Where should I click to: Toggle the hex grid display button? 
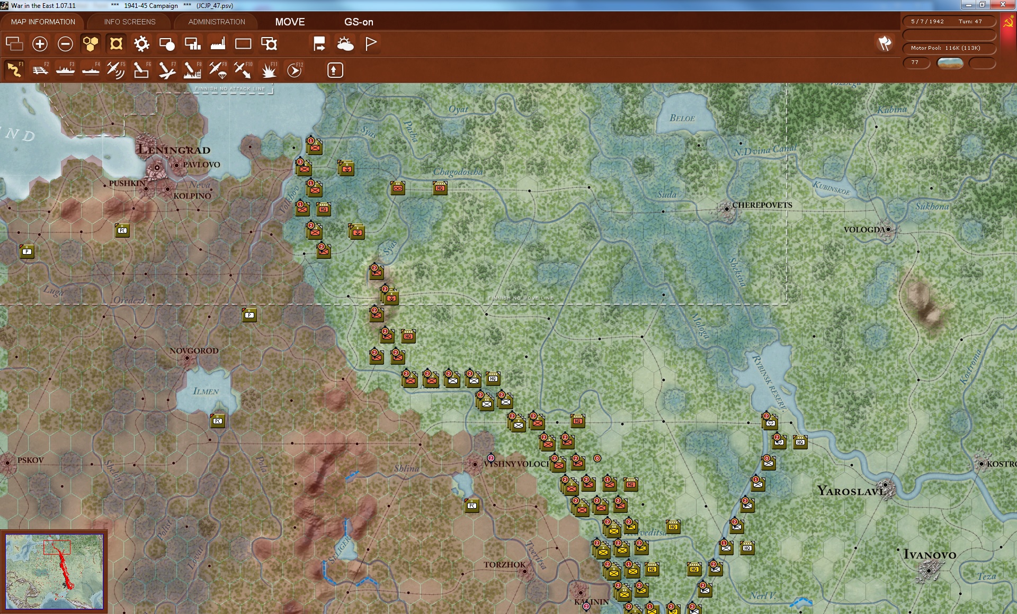91,44
